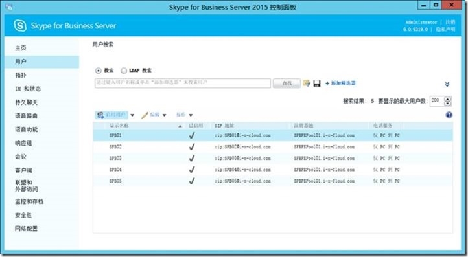Go to the 持久聊天 section

tap(27, 102)
